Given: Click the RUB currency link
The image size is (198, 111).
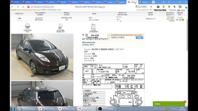Looking at the screenshot, I should tap(177, 20).
